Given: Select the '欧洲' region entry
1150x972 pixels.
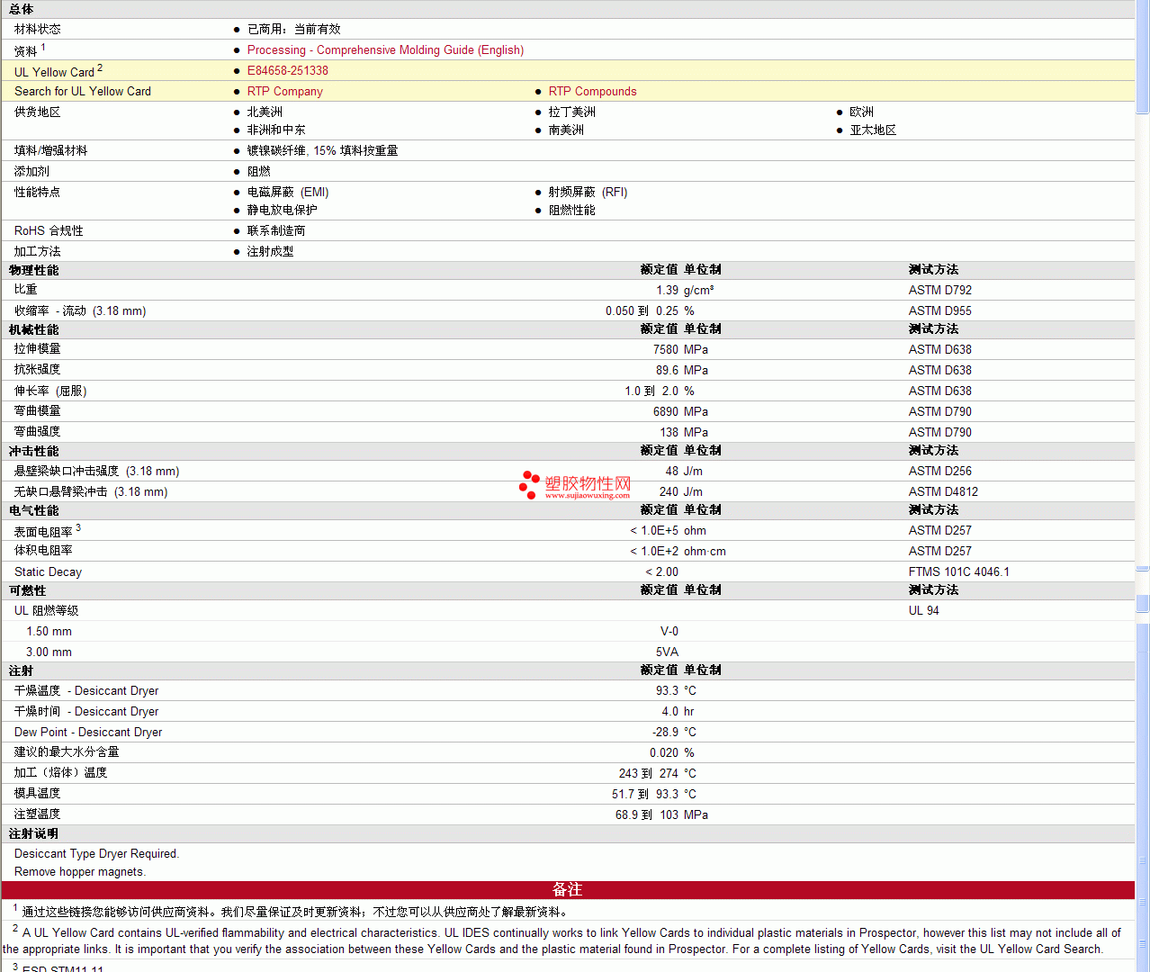Looking at the screenshot, I should (862, 112).
